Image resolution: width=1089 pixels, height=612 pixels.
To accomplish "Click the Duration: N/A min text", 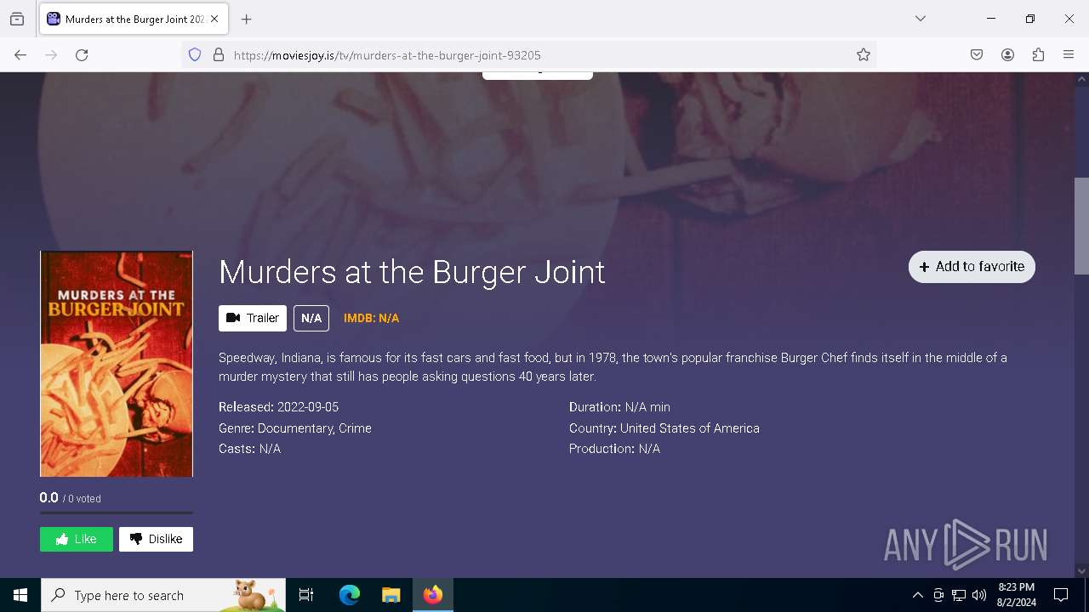I will [619, 407].
